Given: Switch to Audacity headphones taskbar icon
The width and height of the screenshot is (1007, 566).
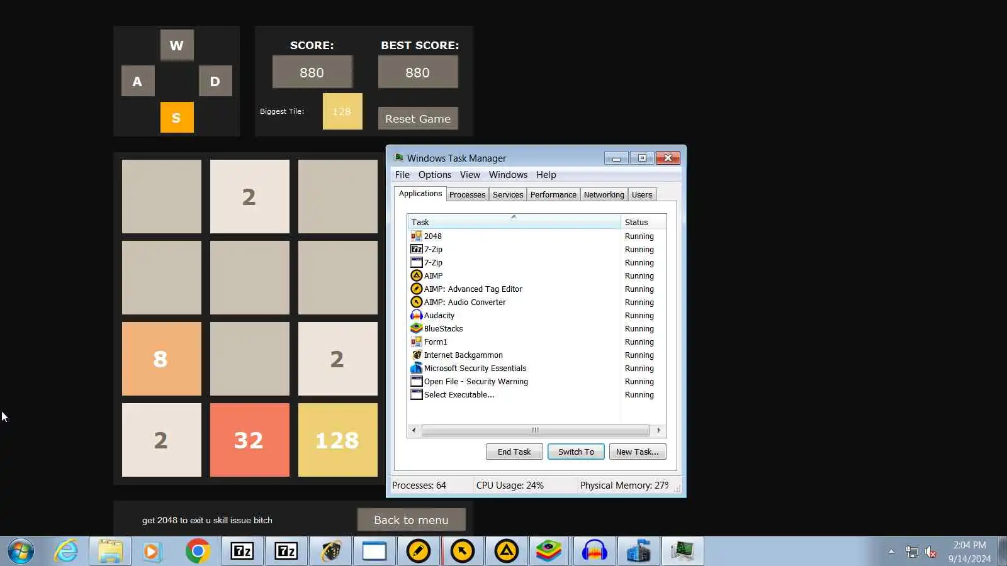Looking at the screenshot, I should (x=594, y=552).
